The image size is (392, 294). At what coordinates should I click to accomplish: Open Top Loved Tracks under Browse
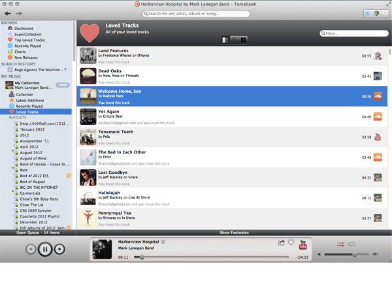(x=29, y=40)
